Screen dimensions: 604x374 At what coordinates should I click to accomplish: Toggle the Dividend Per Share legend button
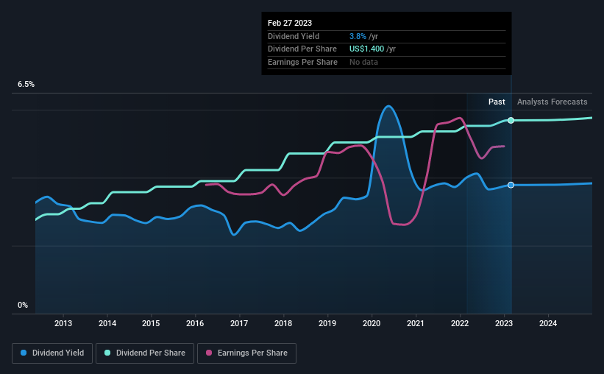point(145,353)
